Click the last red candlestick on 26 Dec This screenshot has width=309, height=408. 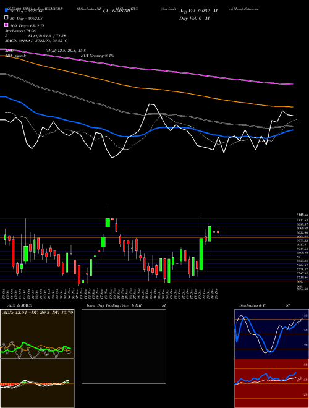click(218, 232)
